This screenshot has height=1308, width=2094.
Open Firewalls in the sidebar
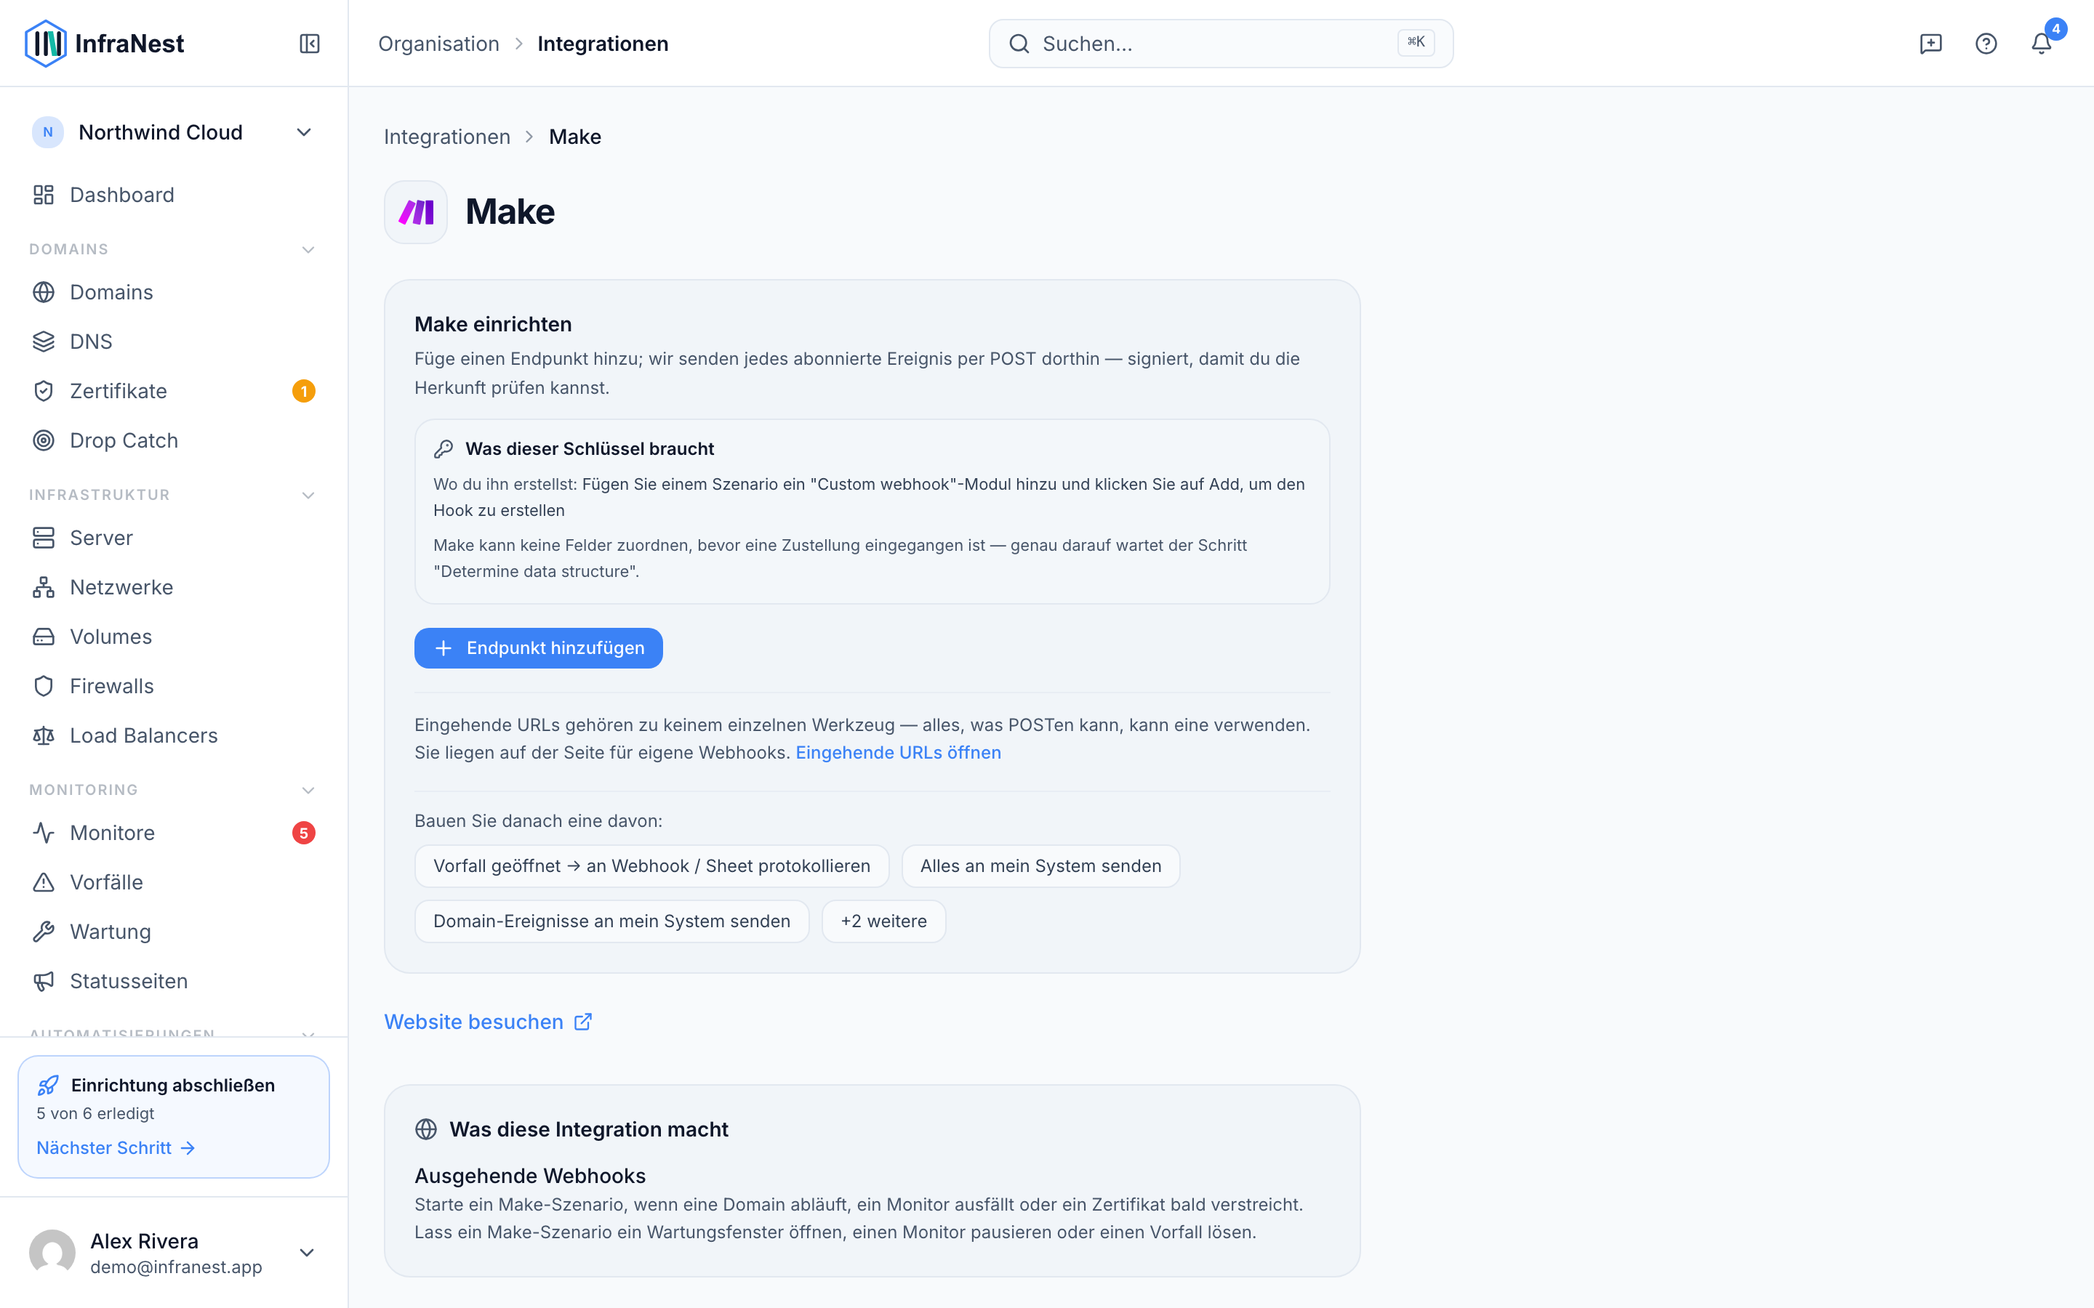click(173, 686)
